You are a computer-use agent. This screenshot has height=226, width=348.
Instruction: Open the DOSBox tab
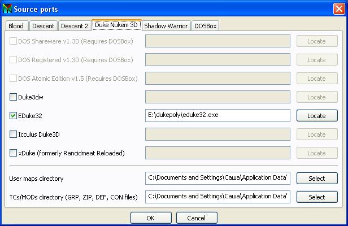pos(205,26)
